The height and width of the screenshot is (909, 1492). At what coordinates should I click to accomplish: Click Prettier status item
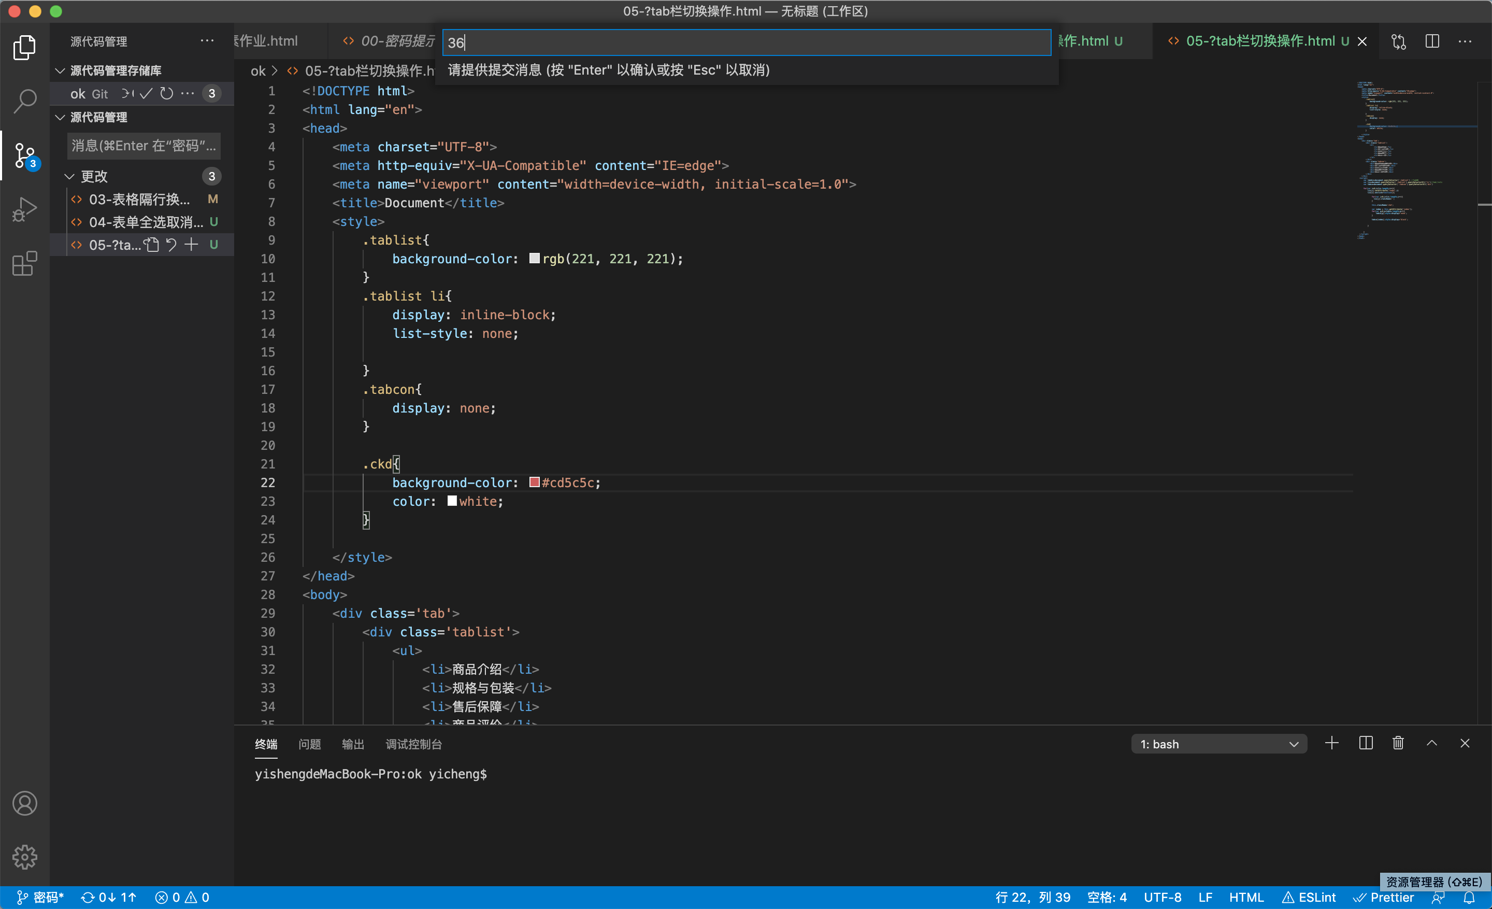1384,898
